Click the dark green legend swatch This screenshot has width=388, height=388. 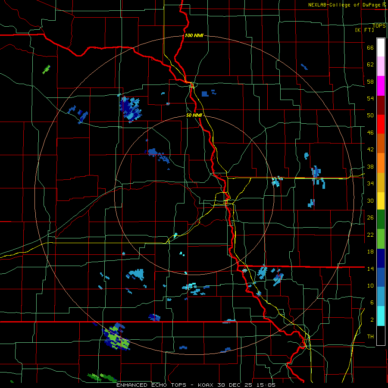(x=381, y=219)
